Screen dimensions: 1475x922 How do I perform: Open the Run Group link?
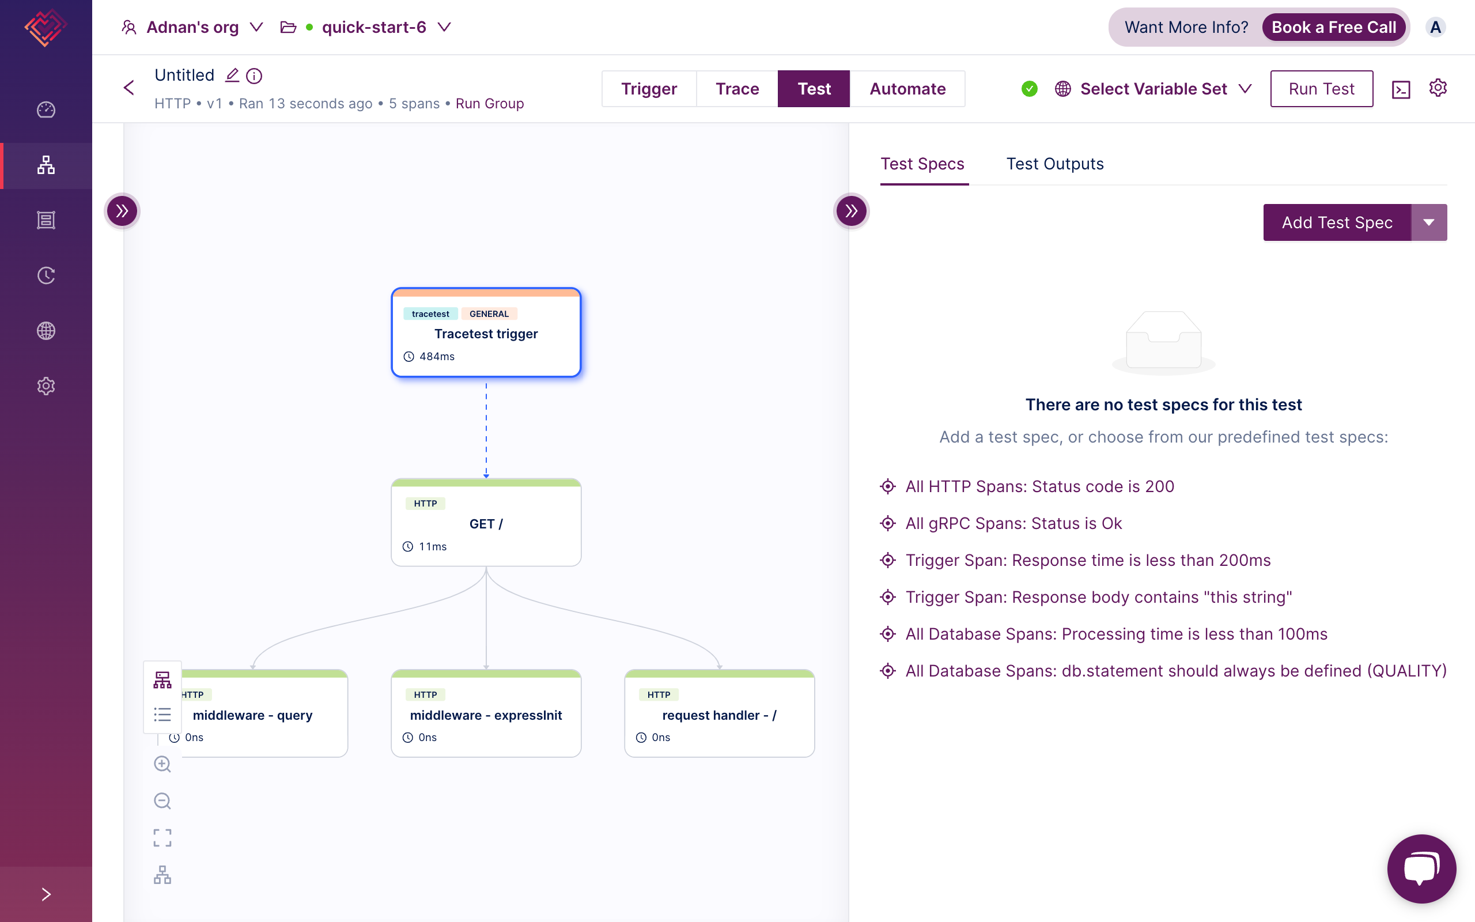489,104
